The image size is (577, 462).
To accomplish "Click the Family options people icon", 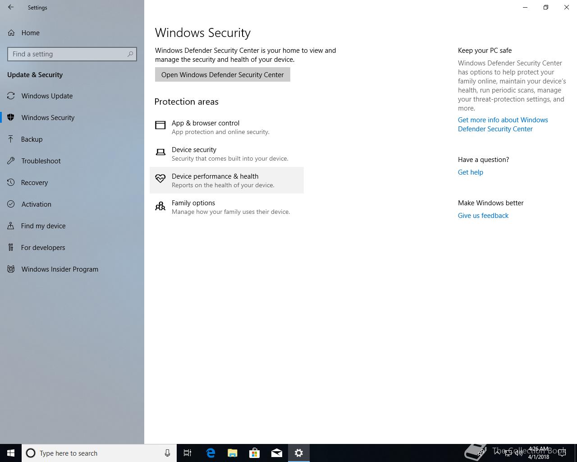I will [x=160, y=206].
